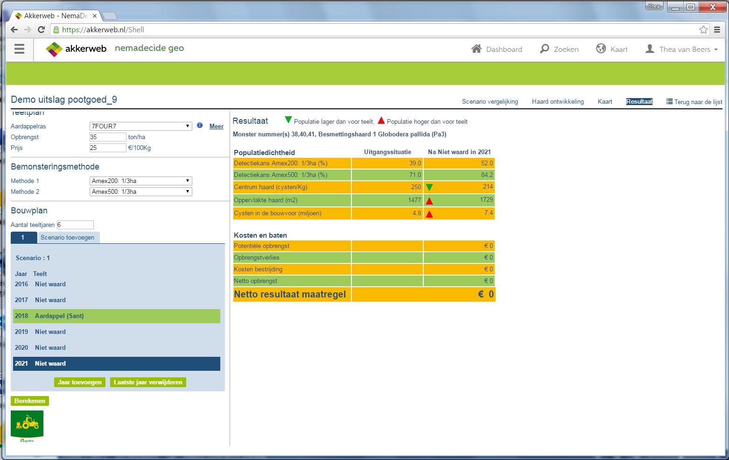Select scenario tab 1
The width and height of the screenshot is (729, 460).
coord(23,237)
